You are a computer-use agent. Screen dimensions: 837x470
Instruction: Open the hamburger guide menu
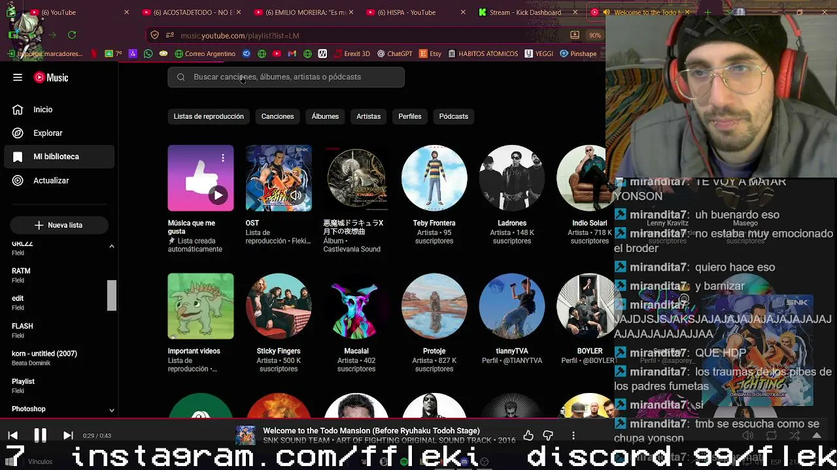(x=18, y=77)
